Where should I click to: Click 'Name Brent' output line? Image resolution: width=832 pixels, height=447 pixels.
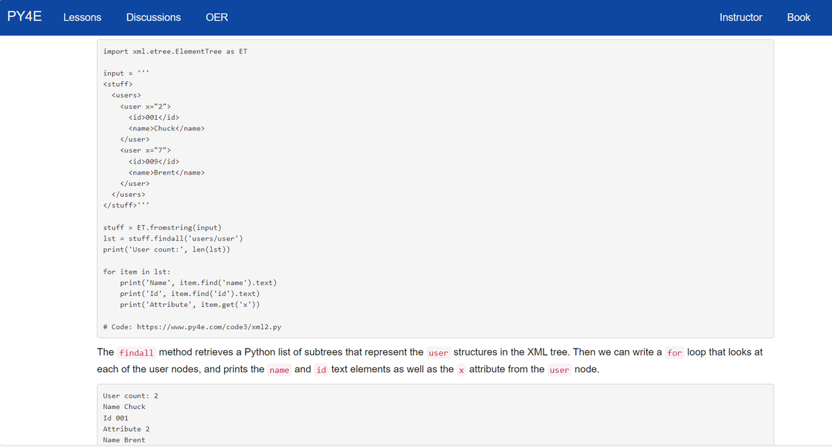124,440
